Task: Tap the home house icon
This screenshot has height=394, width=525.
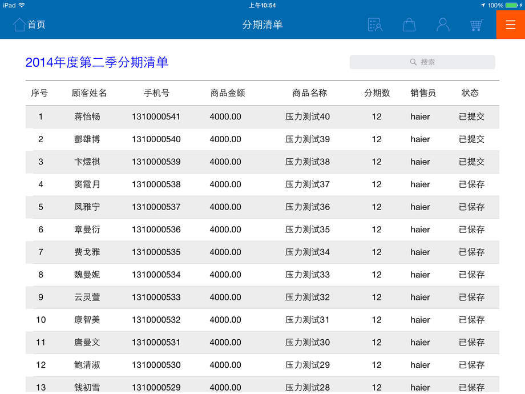Action: (x=19, y=25)
